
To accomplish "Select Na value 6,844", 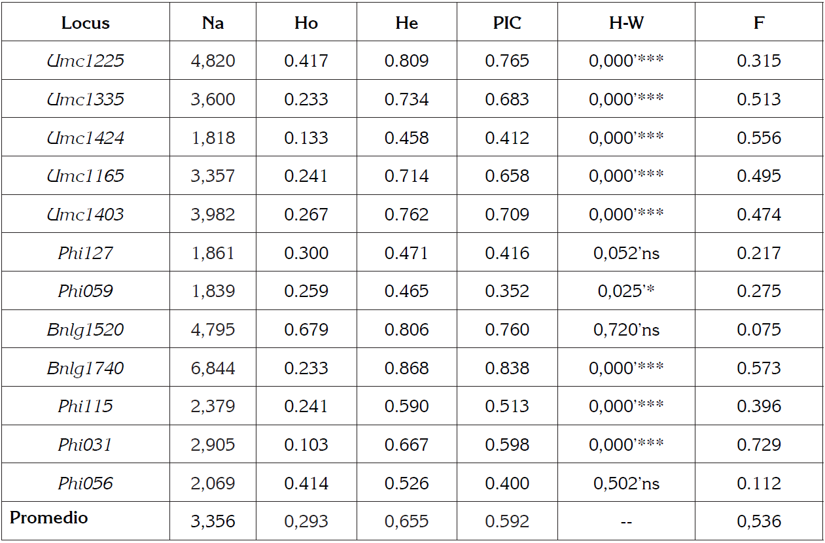I will [213, 368].
